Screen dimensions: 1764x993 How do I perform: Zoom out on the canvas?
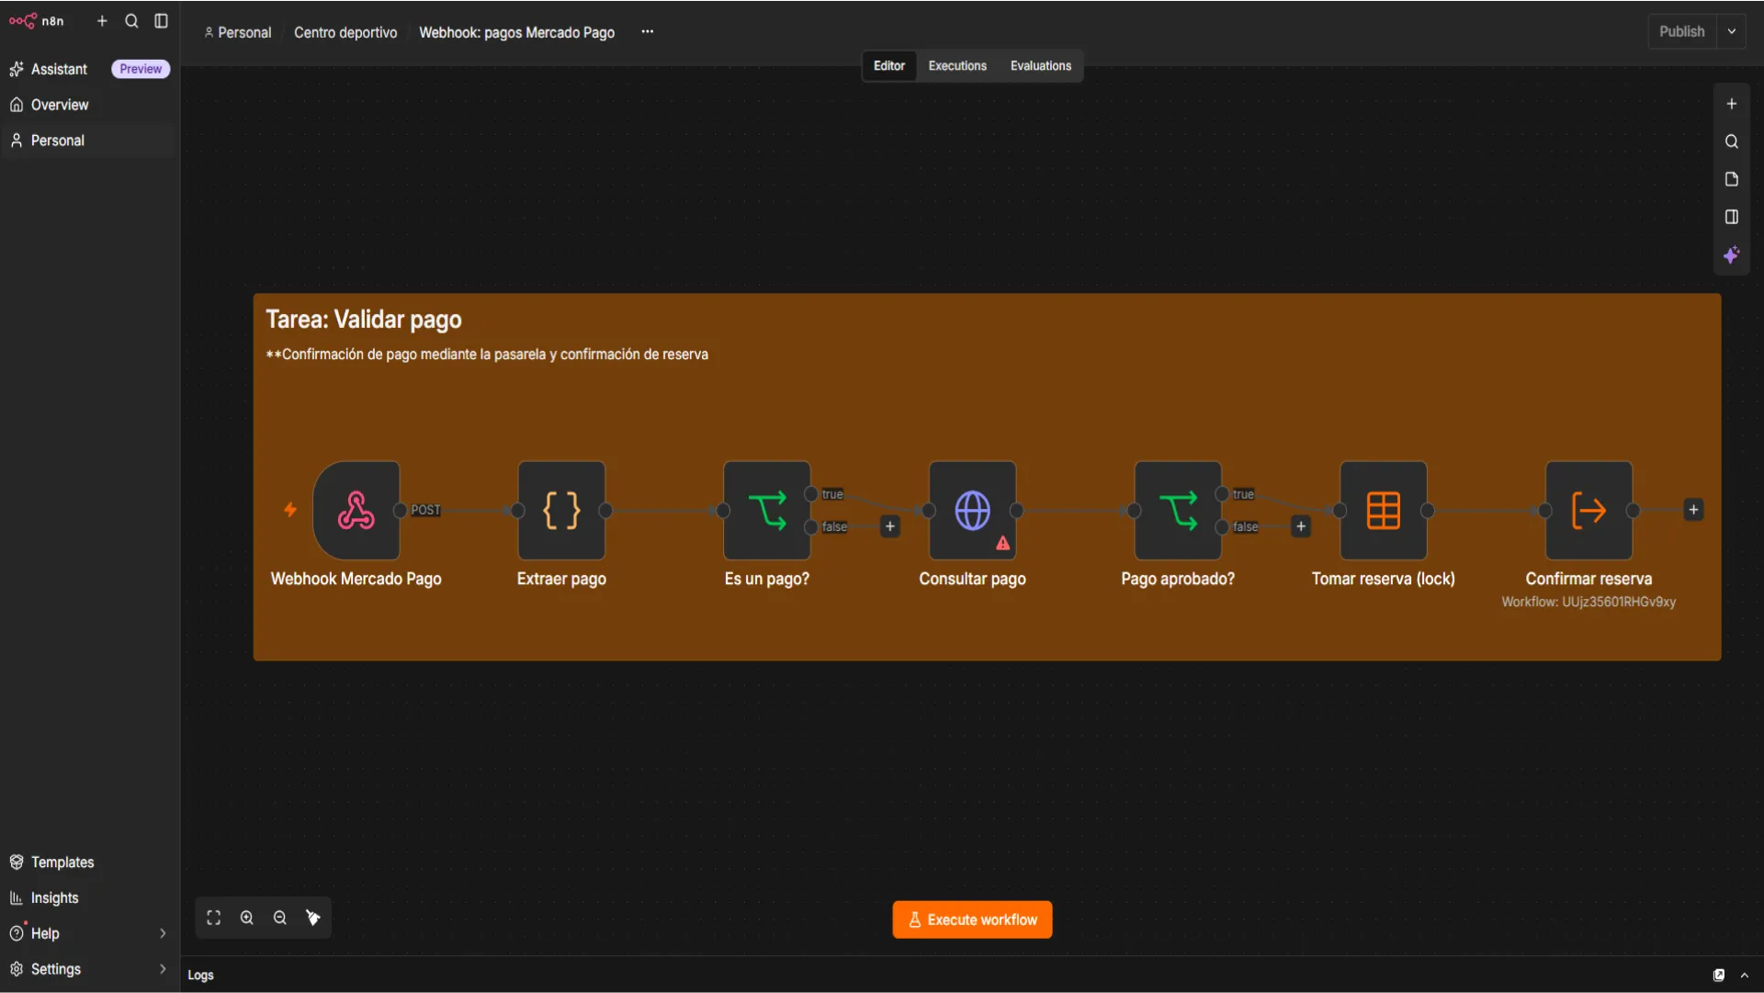click(280, 918)
